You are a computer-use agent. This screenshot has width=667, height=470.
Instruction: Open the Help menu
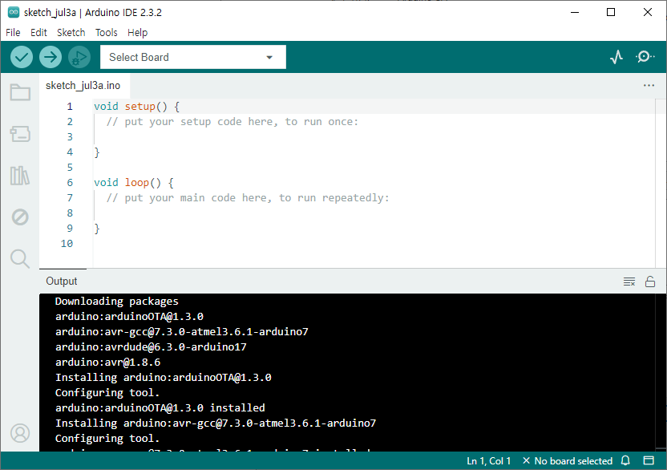click(x=137, y=32)
